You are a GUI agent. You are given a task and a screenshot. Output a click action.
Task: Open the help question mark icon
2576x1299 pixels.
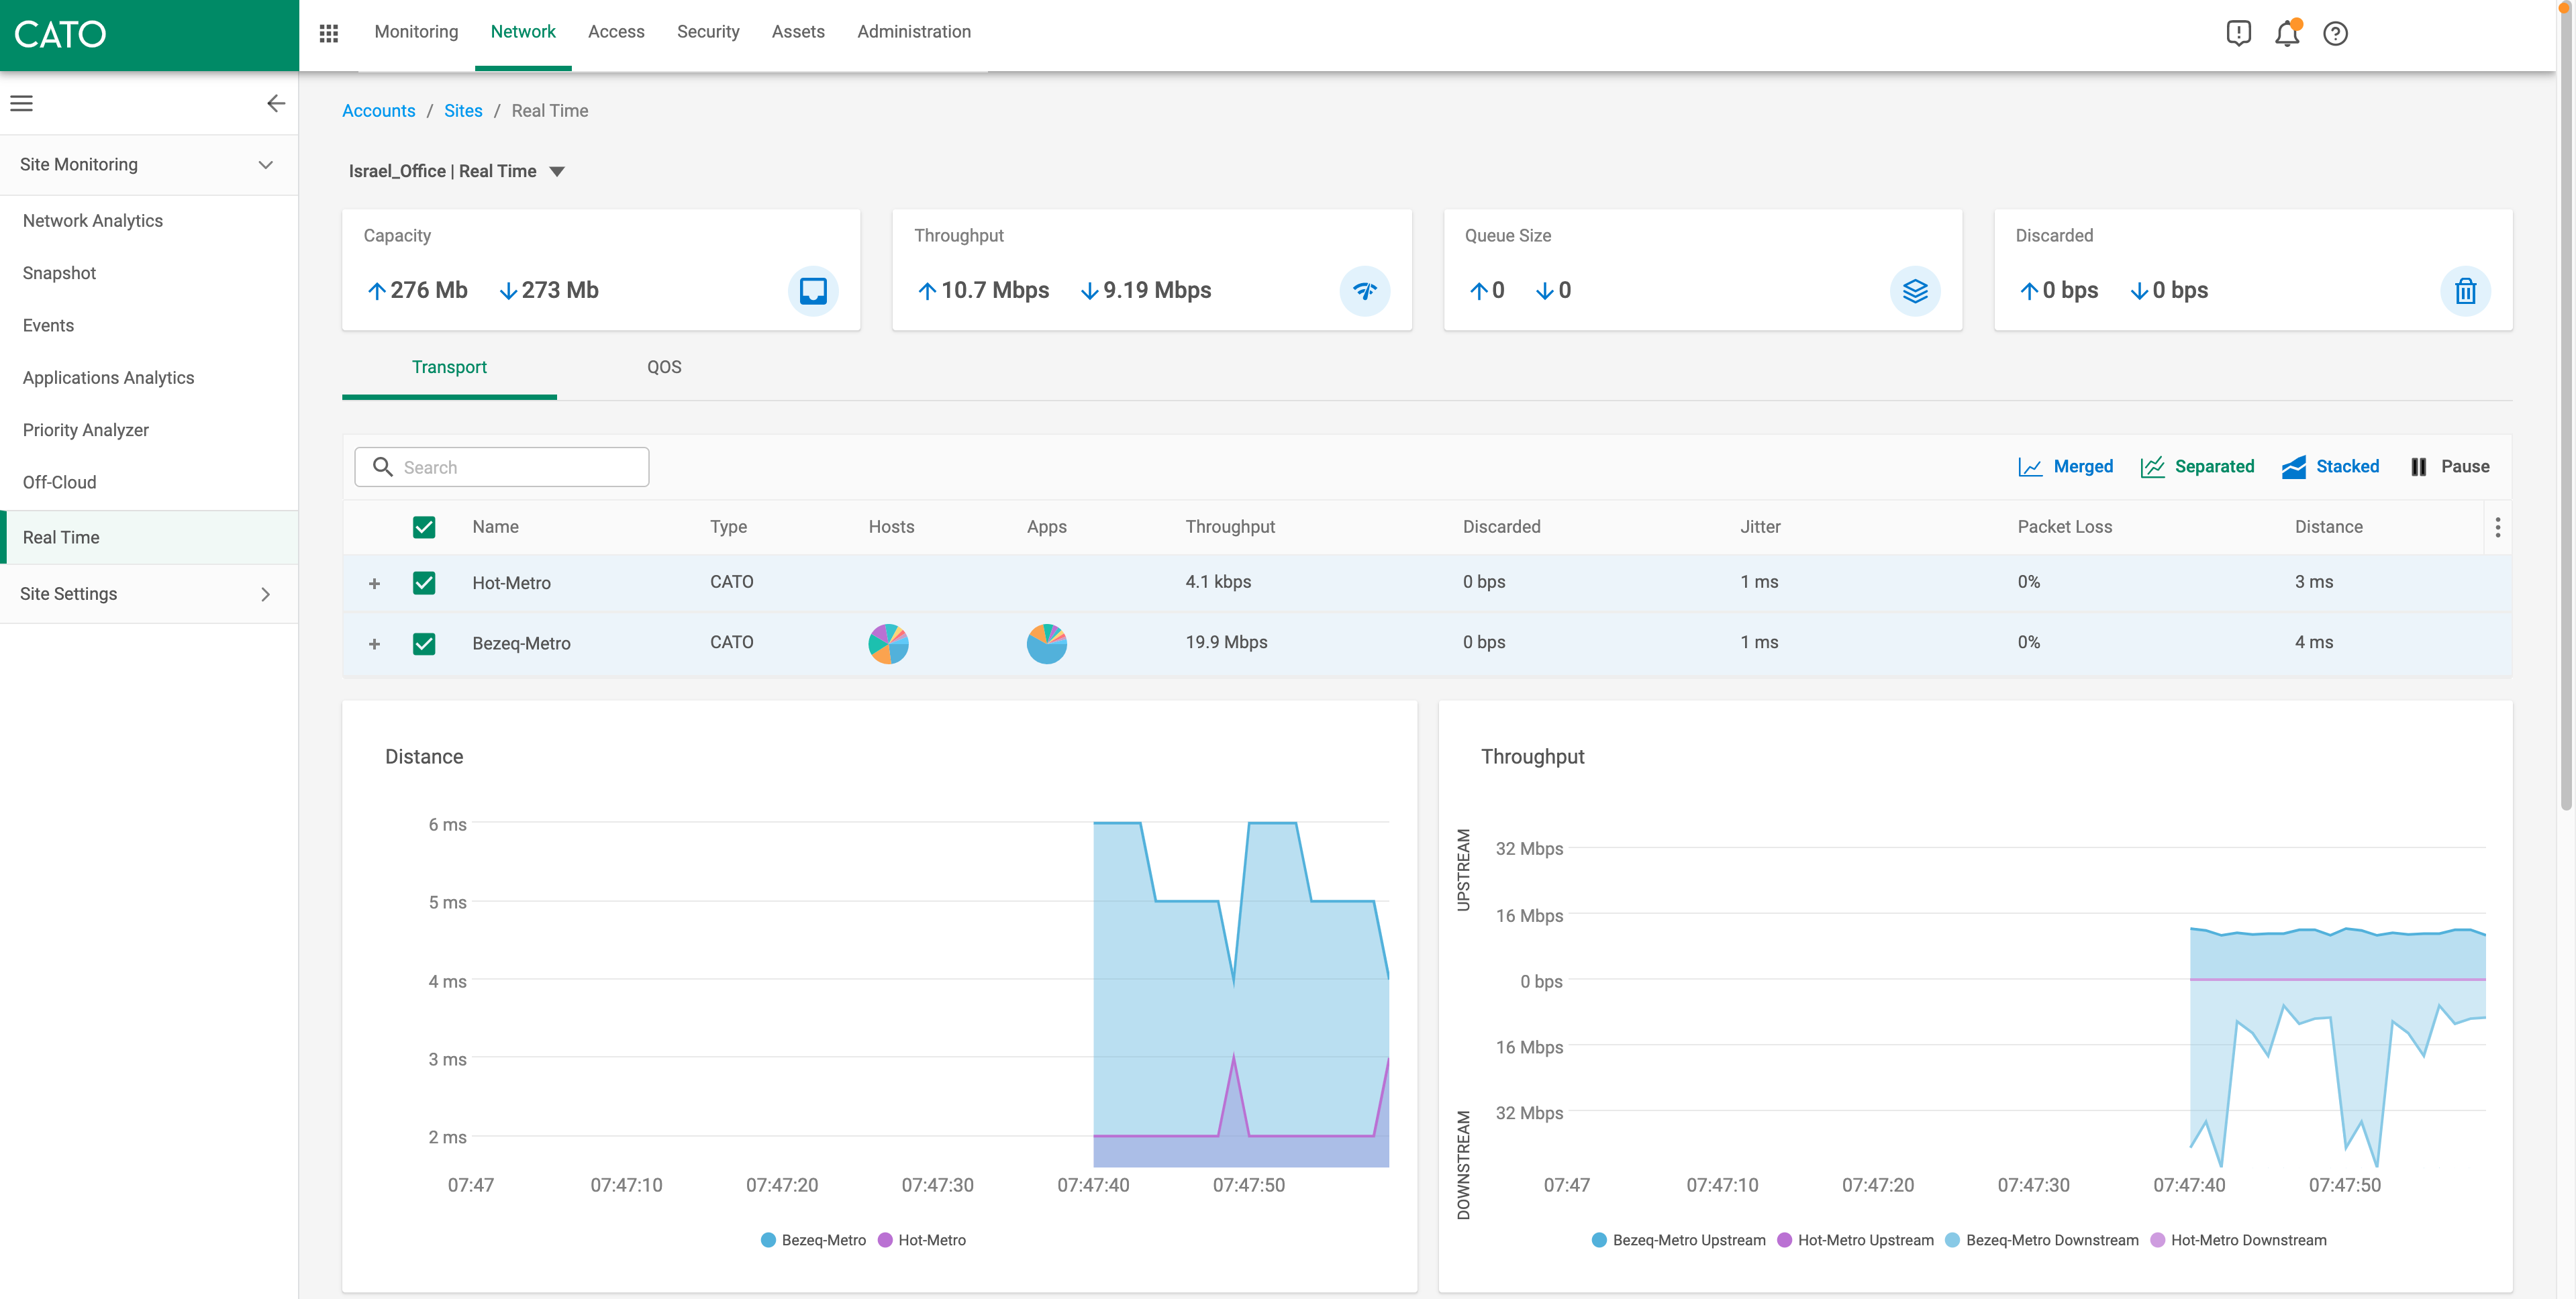(2335, 33)
